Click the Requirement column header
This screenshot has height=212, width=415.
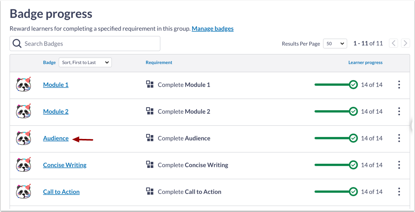tap(159, 63)
